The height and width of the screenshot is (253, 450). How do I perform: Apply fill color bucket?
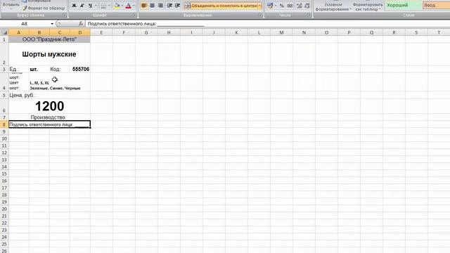(117, 6)
